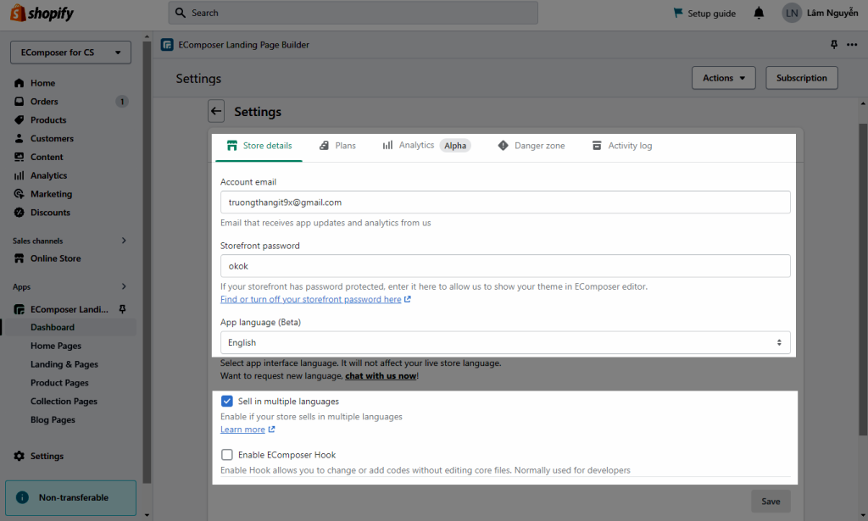Click the Activity log archive icon
Viewport: 868px width, 521px height.
pos(597,146)
